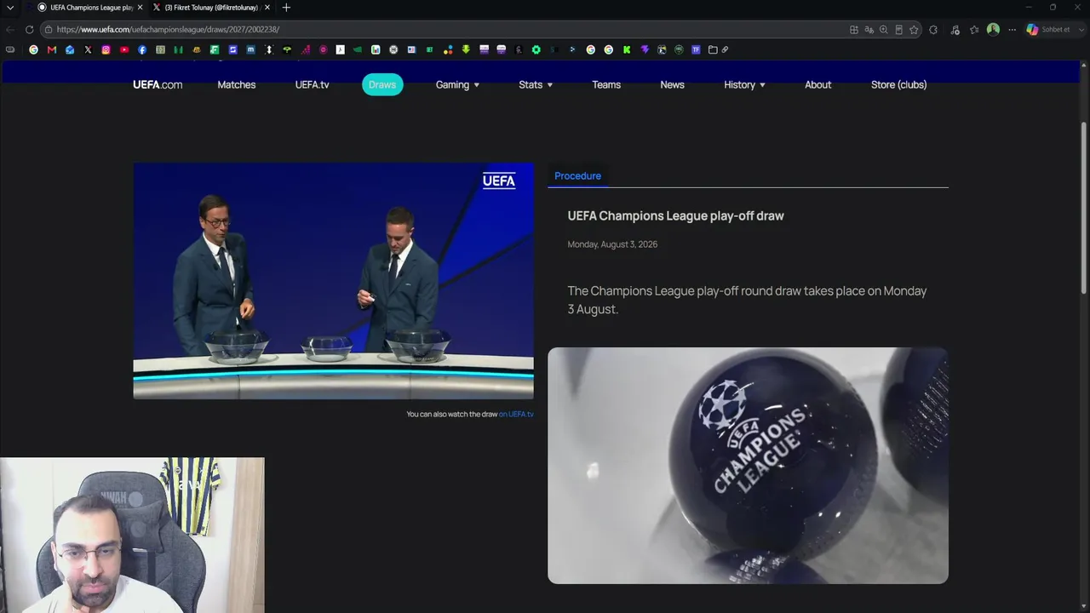
Task: Close the Fikret Tolunay browser tab
Action: click(x=267, y=8)
